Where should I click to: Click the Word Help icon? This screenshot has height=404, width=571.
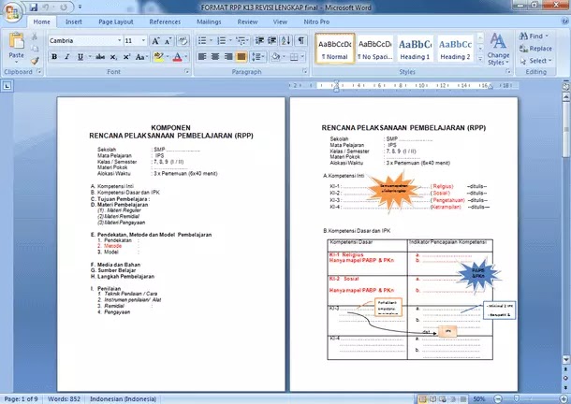point(565,22)
